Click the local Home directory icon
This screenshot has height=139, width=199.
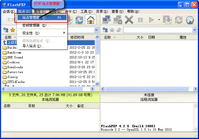coord(91,20)
